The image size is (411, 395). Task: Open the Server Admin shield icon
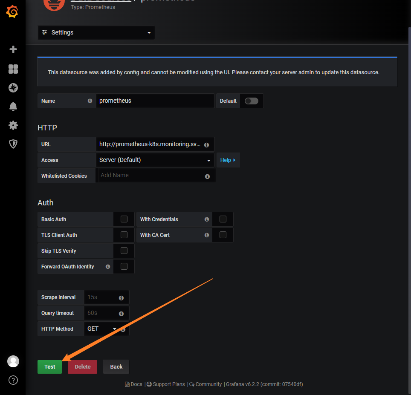13,144
